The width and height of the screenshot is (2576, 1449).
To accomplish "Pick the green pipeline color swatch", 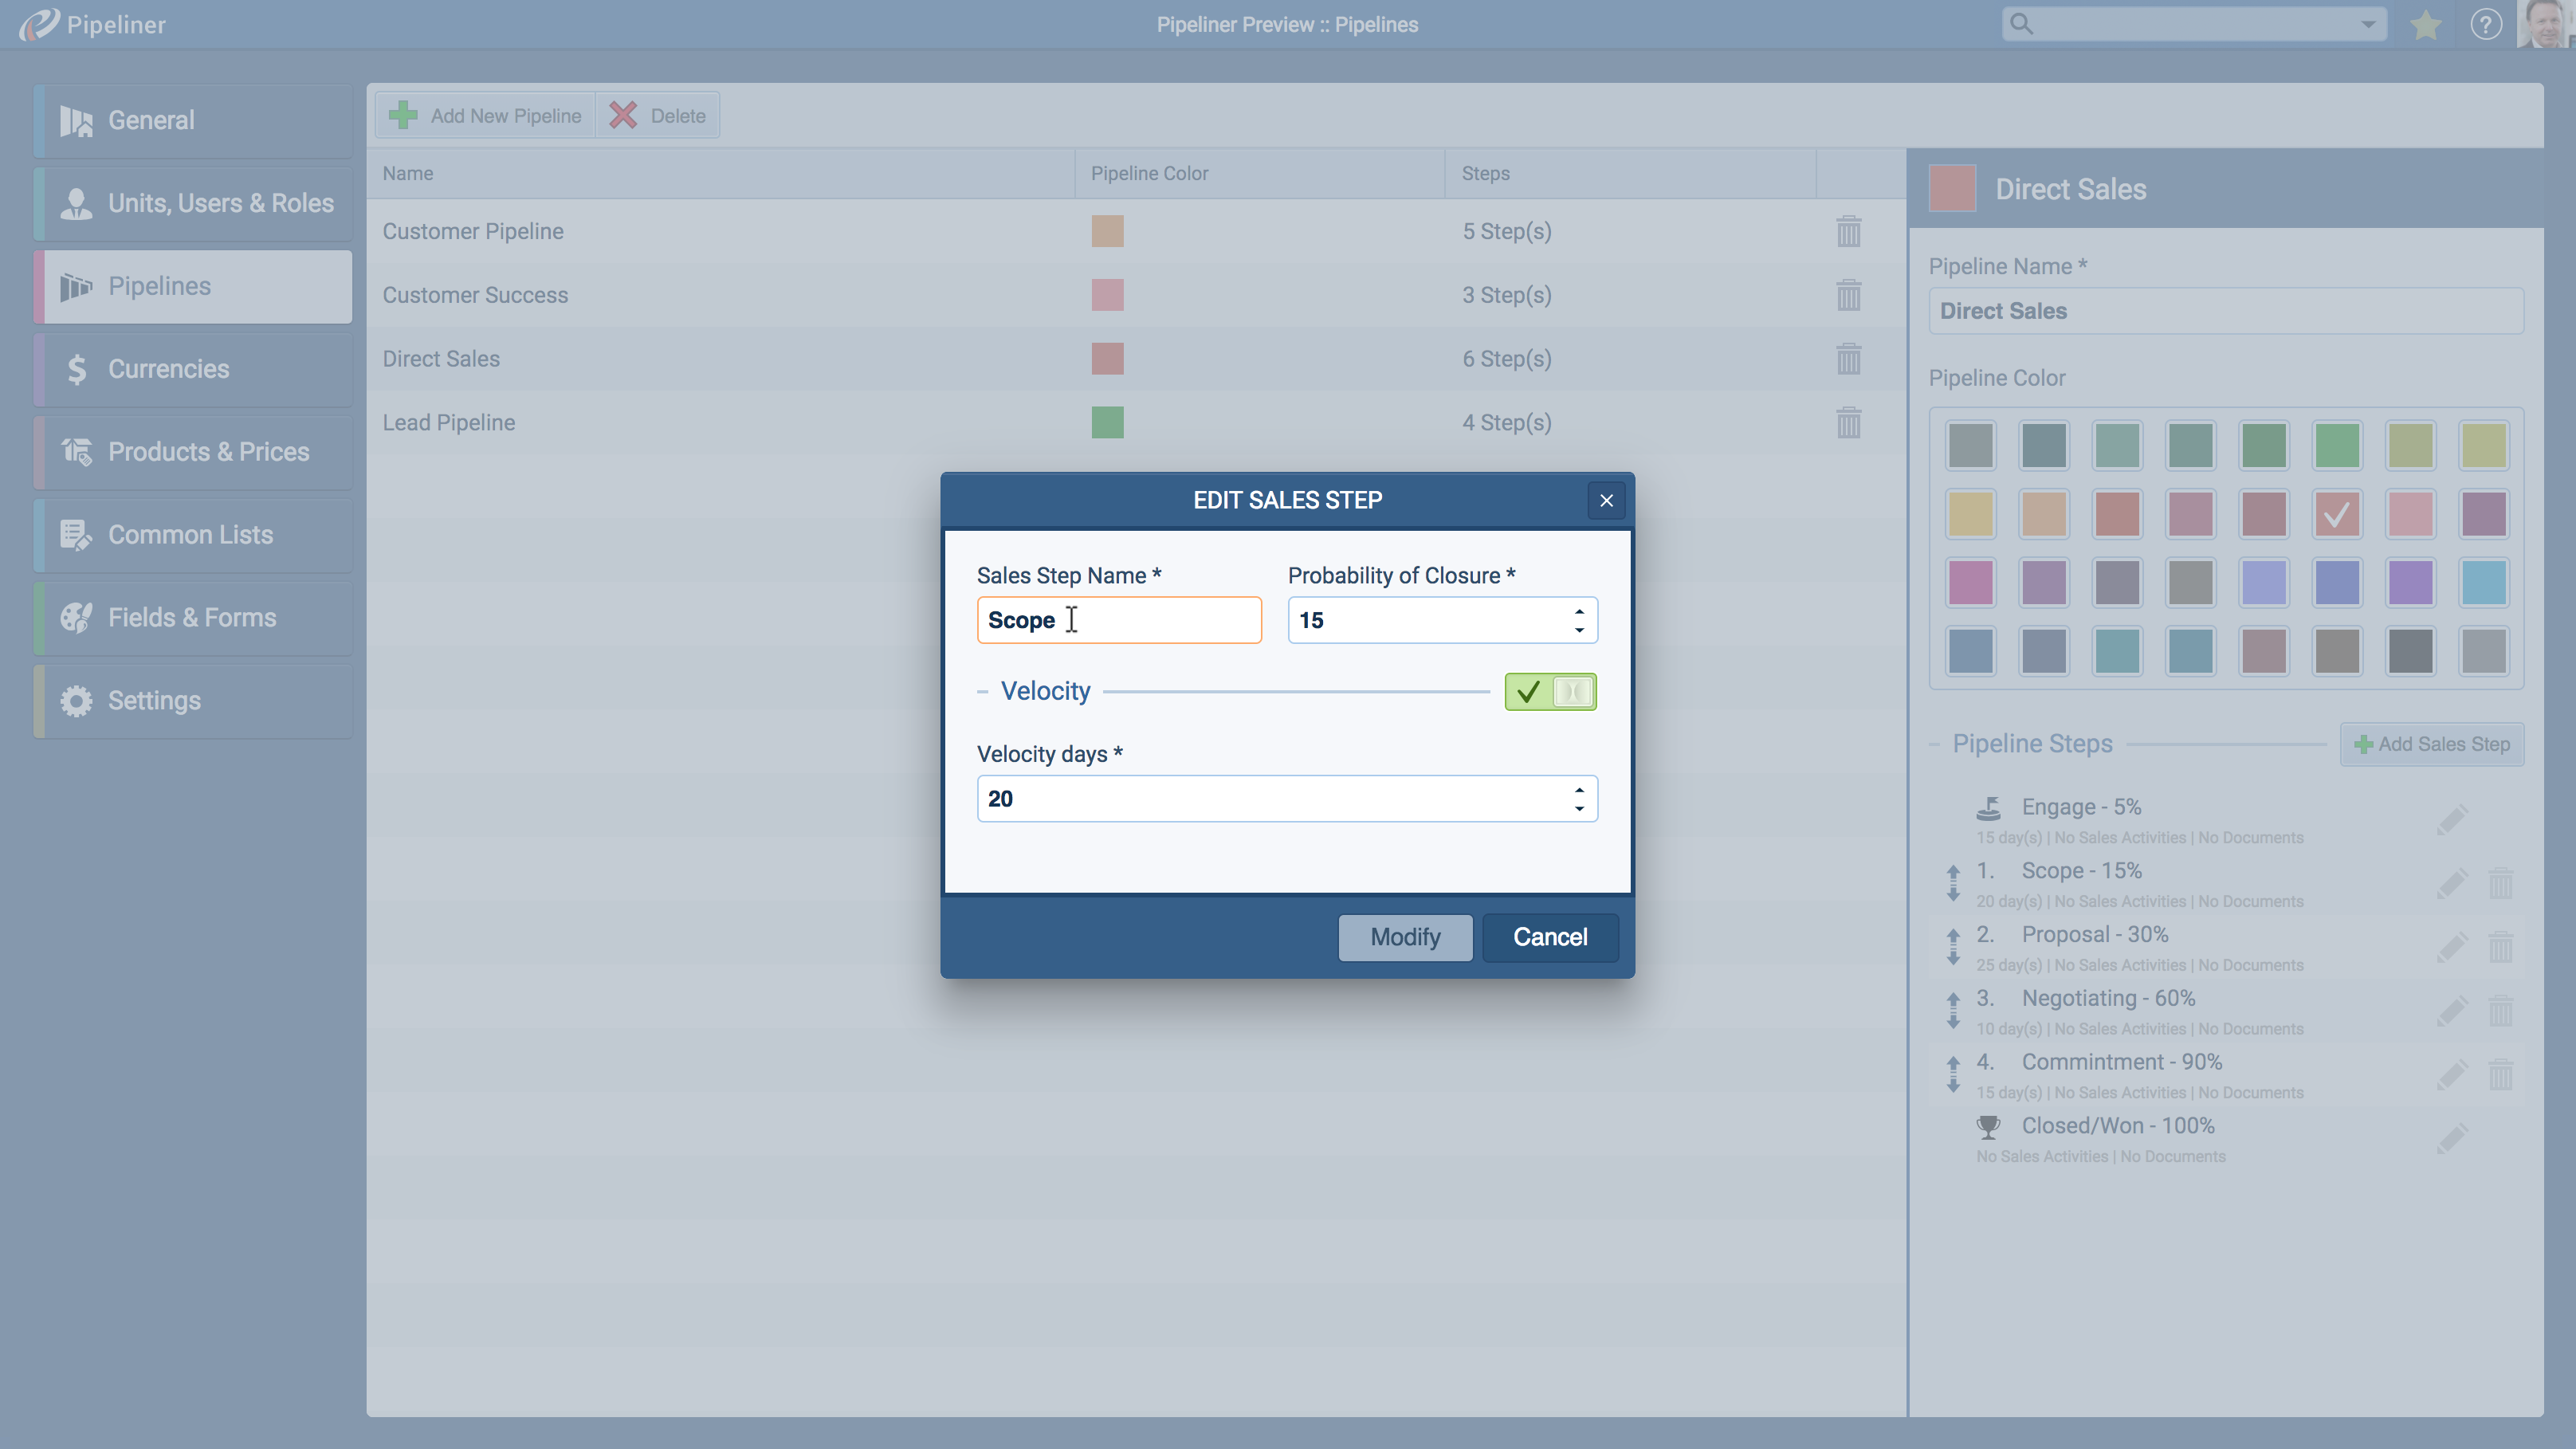I will tap(2337, 445).
